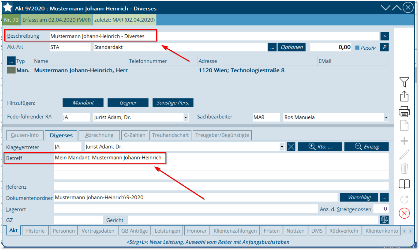Open the G-Zahlen tab
Viewport: 419px width, 250px height.
135,135
